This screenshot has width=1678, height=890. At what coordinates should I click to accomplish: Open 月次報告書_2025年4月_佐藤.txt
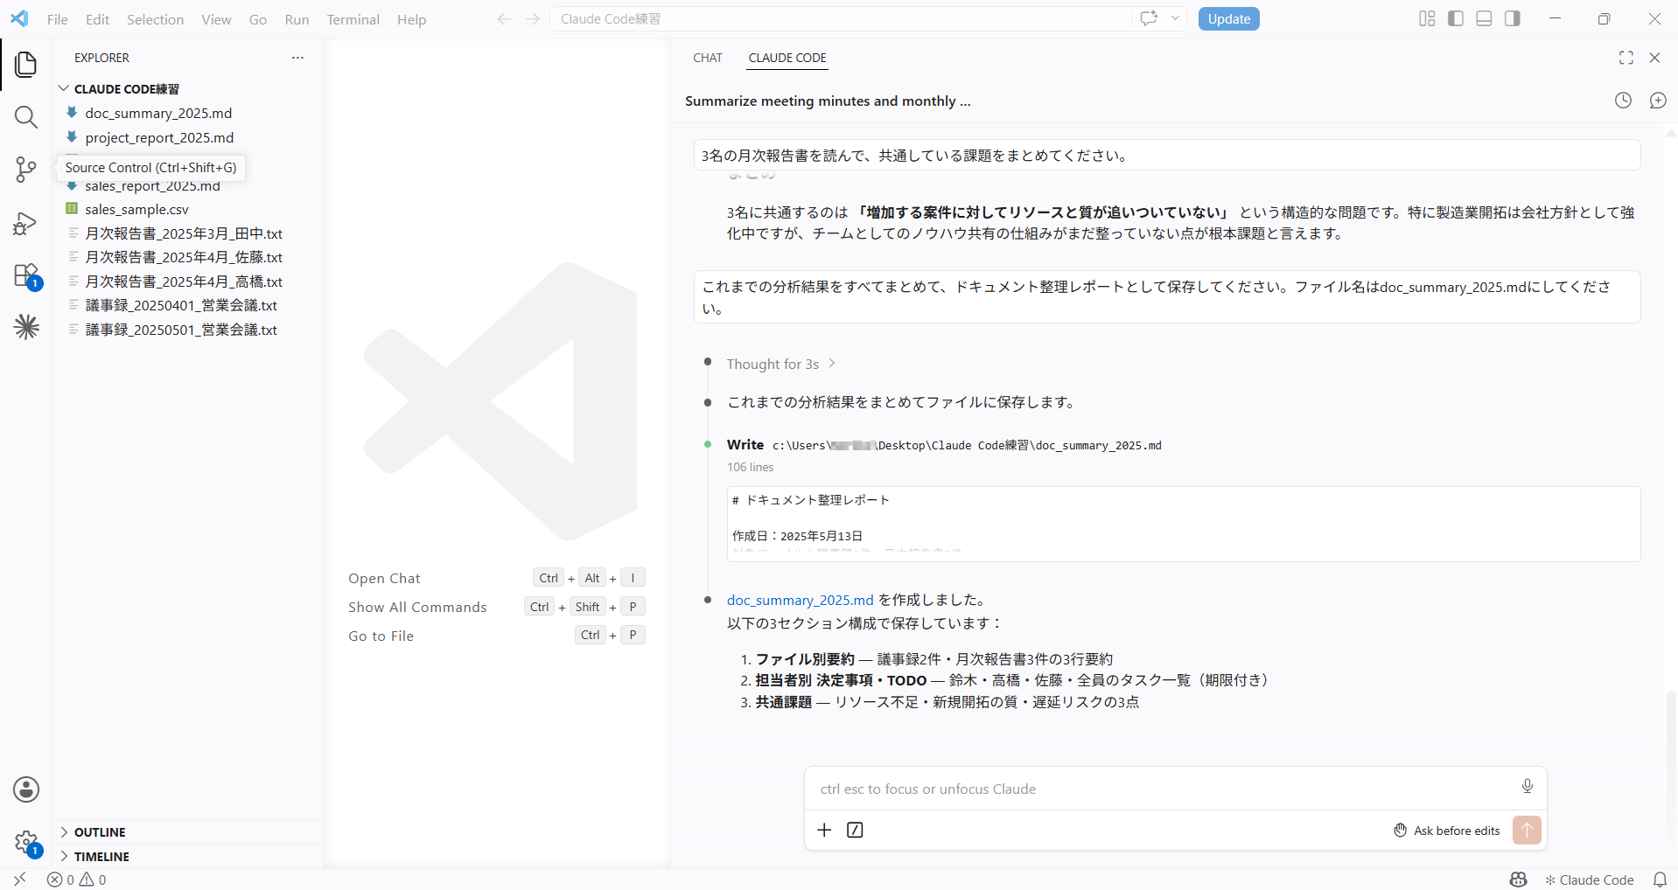pyautogui.click(x=184, y=257)
